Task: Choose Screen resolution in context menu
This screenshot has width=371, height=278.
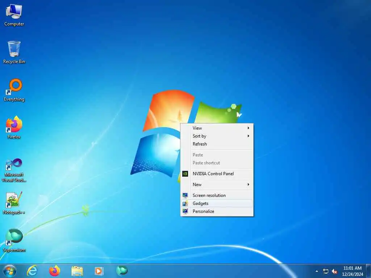Action: click(x=217, y=195)
